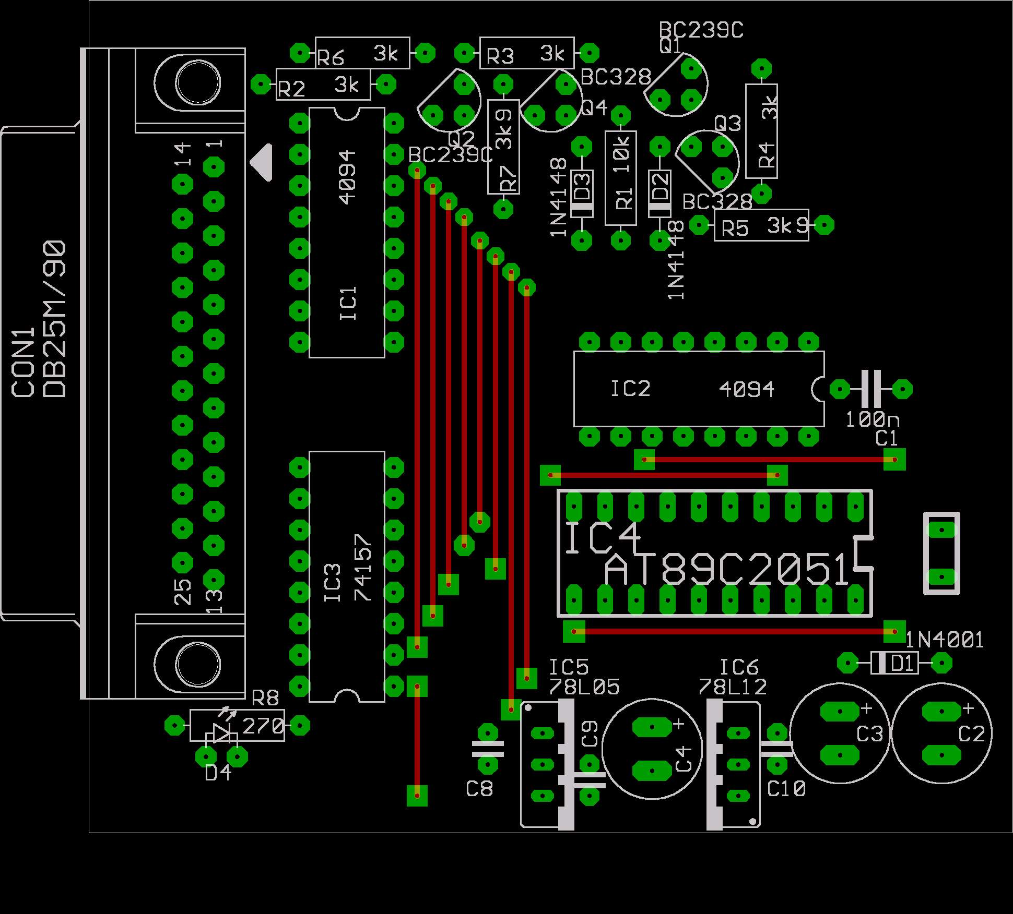This screenshot has height=914, width=1013.
Task: Select the D3 1N4148 diode body
Action: click(x=581, y=194)
